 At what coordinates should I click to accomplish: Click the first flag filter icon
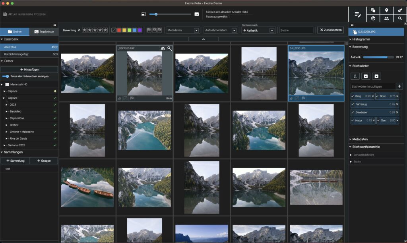coord(149,30)
